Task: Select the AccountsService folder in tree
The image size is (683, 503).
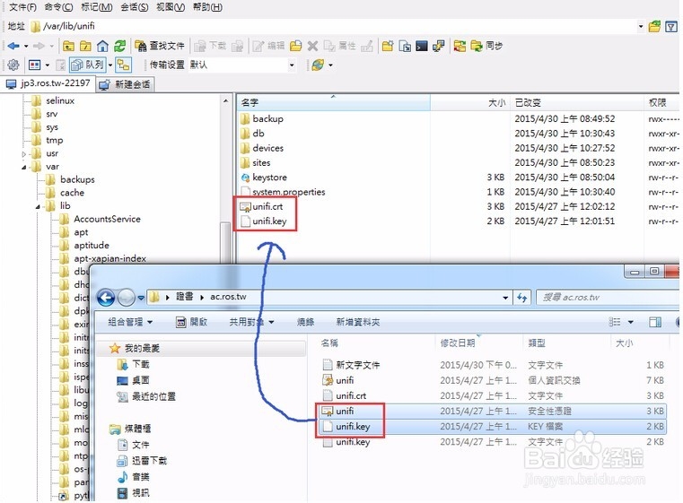Action: coord(107,220)
